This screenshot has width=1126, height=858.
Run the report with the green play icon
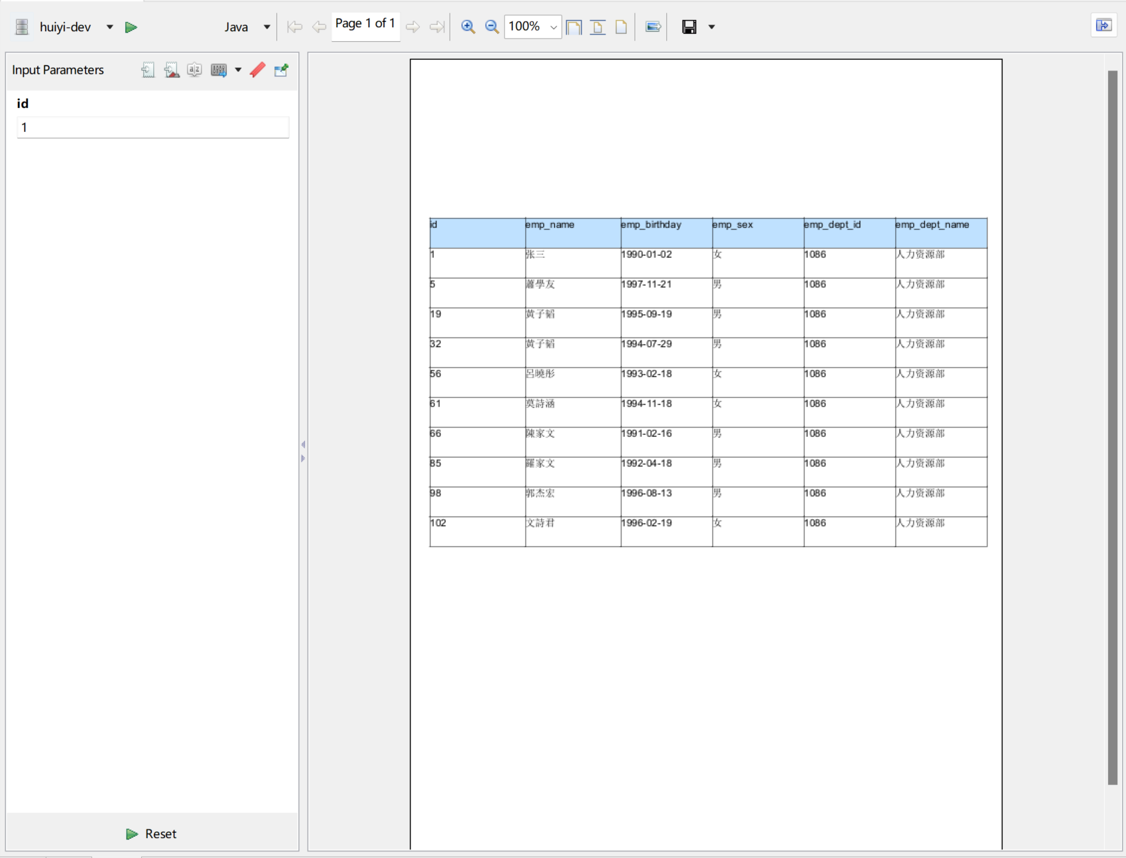[x=131, y=27]
